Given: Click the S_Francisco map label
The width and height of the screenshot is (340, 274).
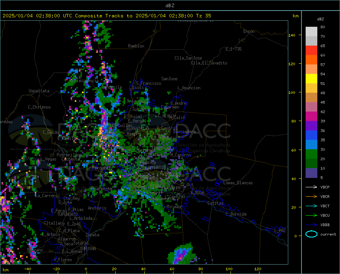Looking at the screenshot, I should tap(148, 83).
